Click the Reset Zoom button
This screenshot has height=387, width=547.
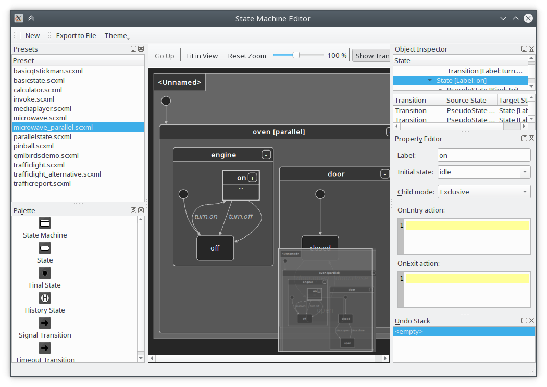pos(247,56)
